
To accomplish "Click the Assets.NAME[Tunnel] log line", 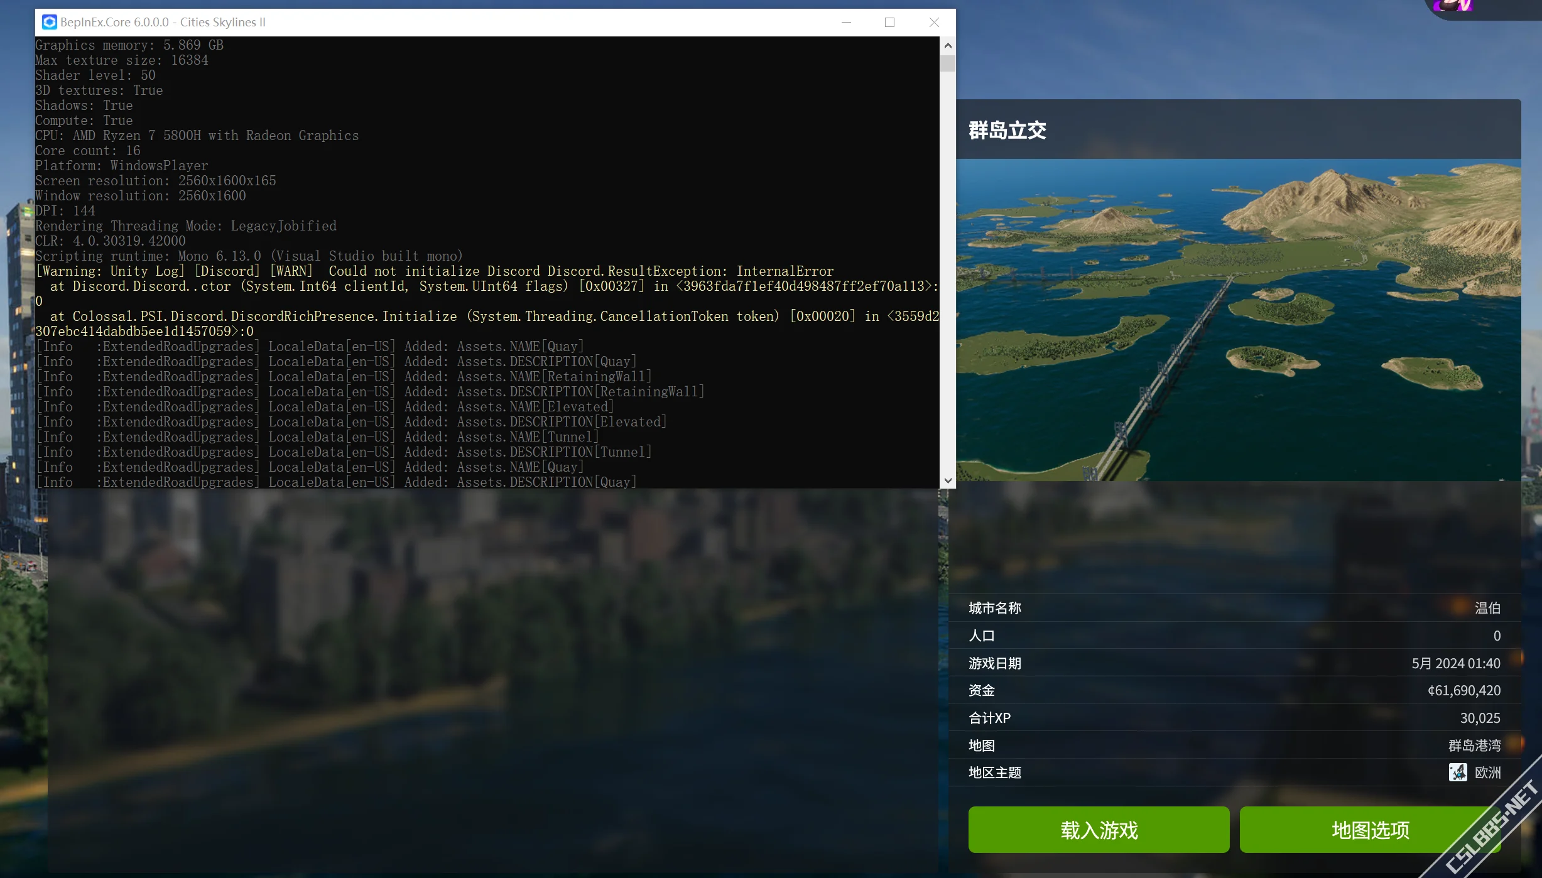I will pos(318,437).
